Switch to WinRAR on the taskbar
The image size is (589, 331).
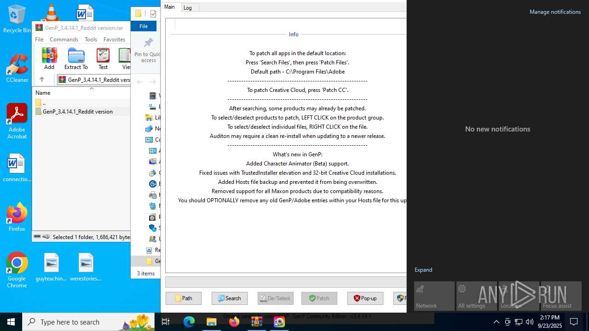(256, 322)
